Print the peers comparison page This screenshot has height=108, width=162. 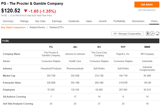[157, 33]
